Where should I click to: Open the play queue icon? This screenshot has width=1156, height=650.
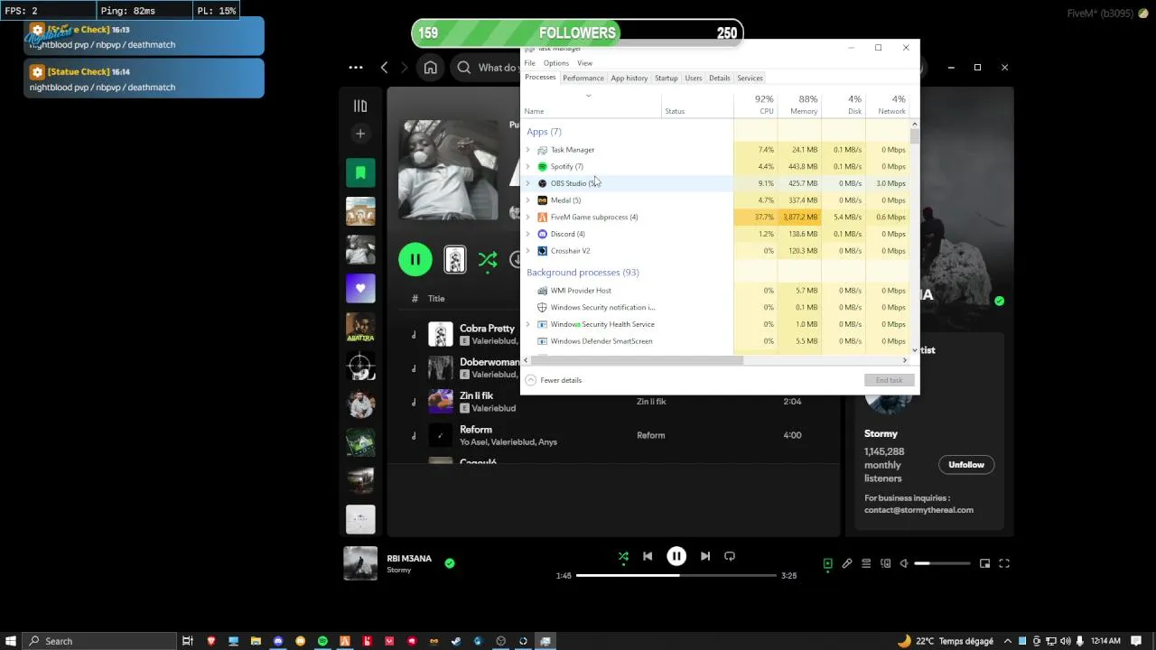coord(866,563)
